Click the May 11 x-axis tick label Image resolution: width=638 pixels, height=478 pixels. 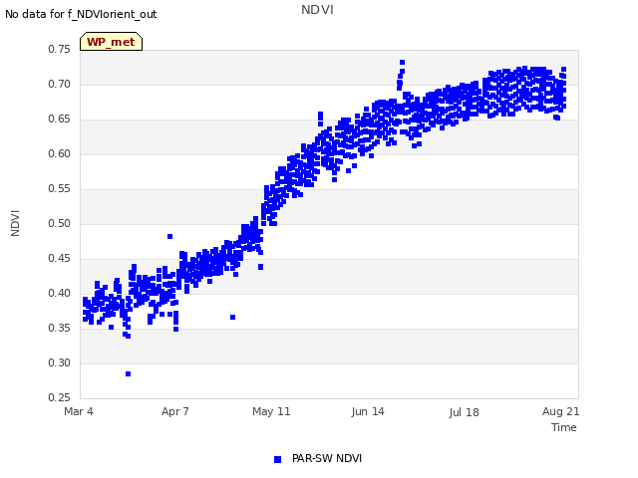tap(271, 411)
